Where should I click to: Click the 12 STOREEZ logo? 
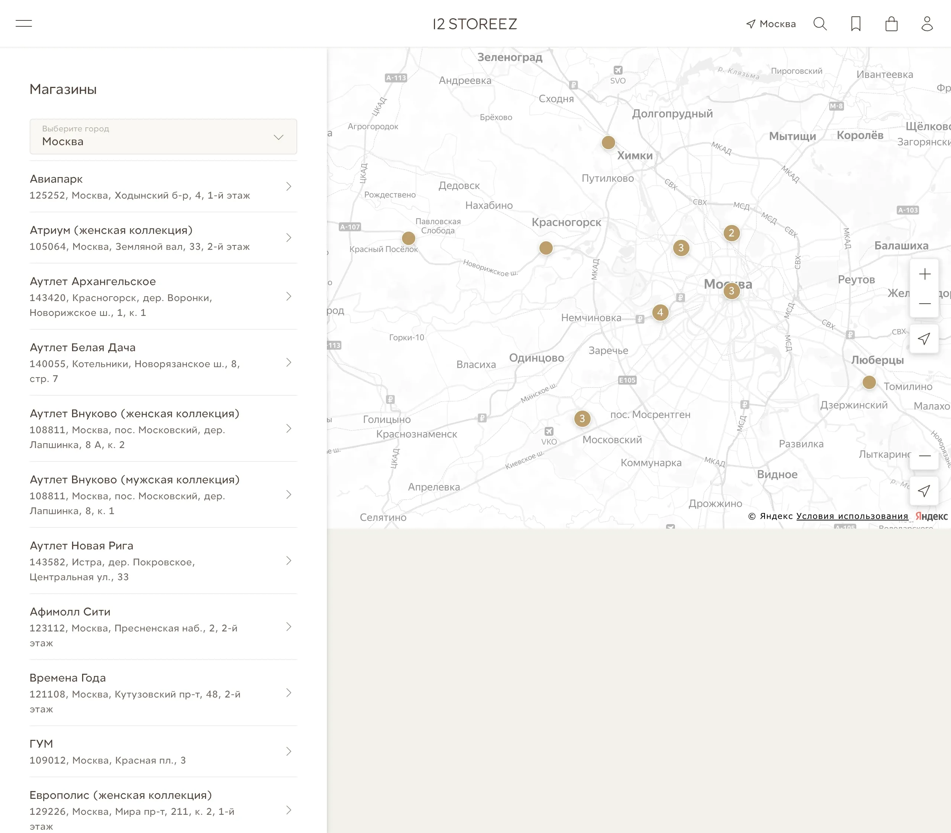[x=475, y=24]
